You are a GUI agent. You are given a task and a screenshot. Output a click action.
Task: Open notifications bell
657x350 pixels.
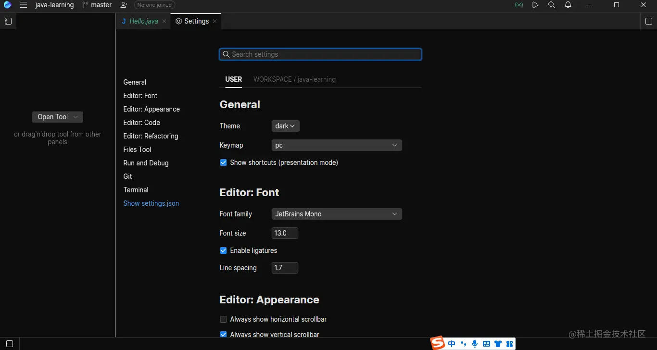(x=568, y=5)
